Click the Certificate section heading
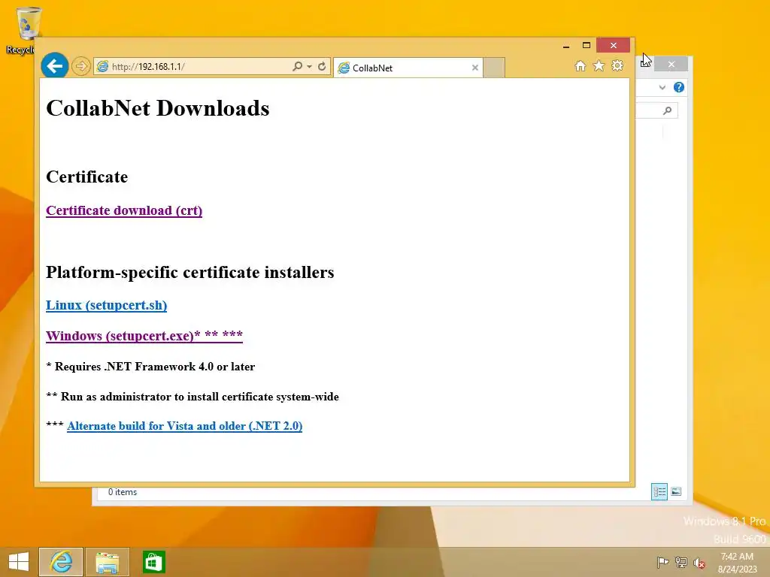The image size is (770, 577). (x=87, y=177)
